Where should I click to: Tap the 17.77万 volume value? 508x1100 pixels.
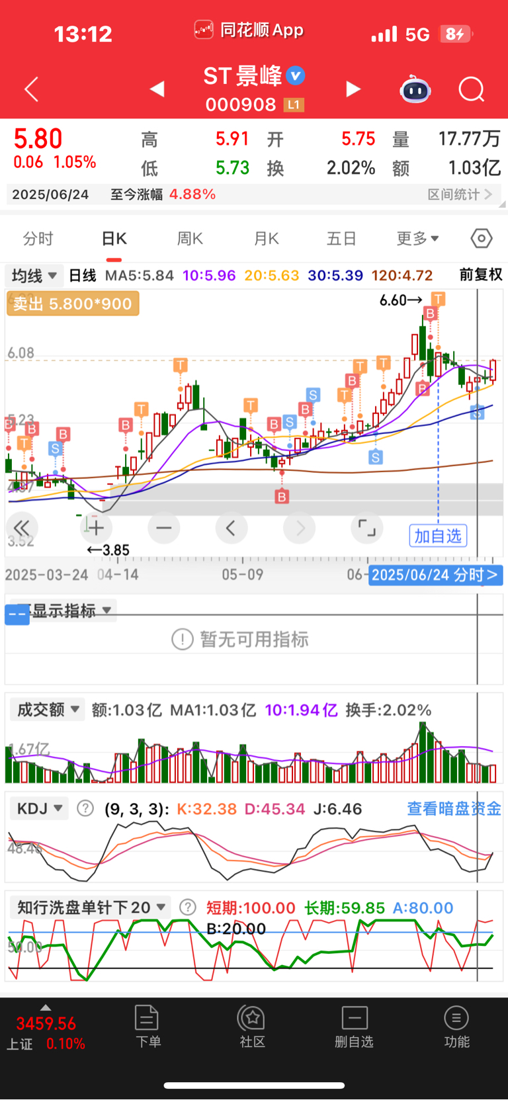470,139
